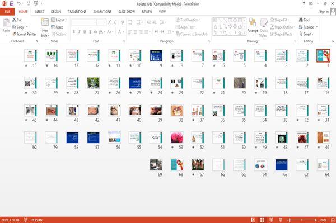Open the Shape Effects dropdown

pyautogui.click(x=282, y=34)
